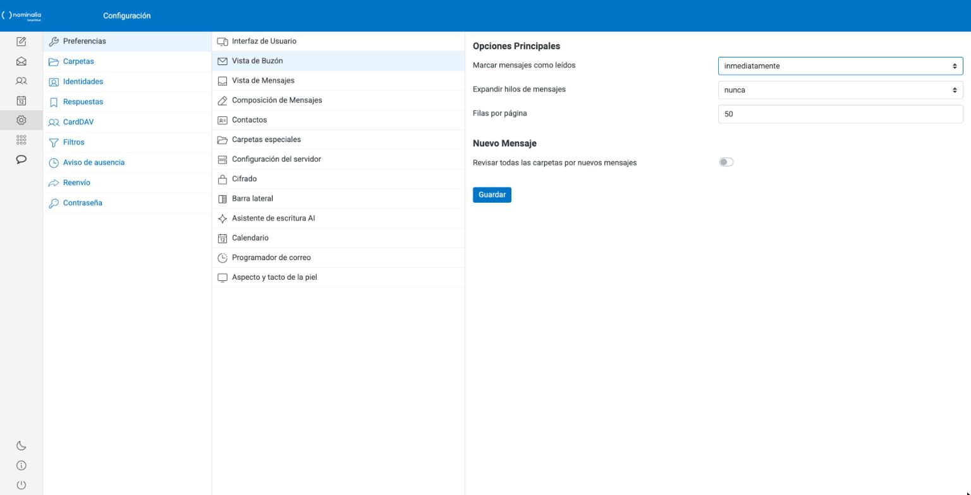Screen dimensions: 971x495
Task: Open Vista de Mensajes preferences
Action: click(x=338, y=80)
